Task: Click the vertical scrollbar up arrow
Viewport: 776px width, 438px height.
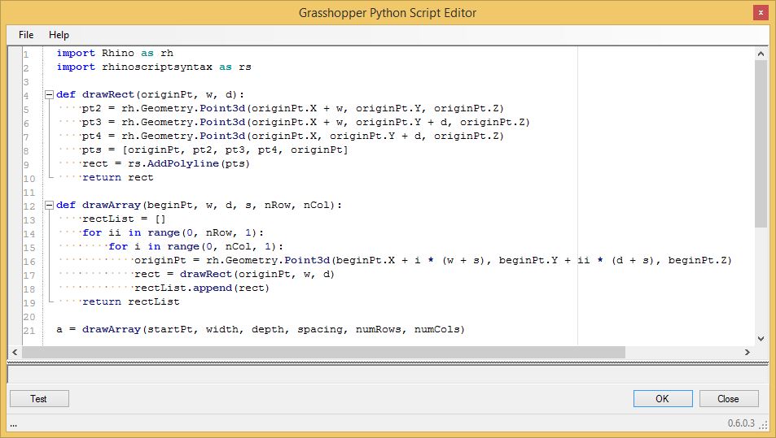Action: (761, 53)
